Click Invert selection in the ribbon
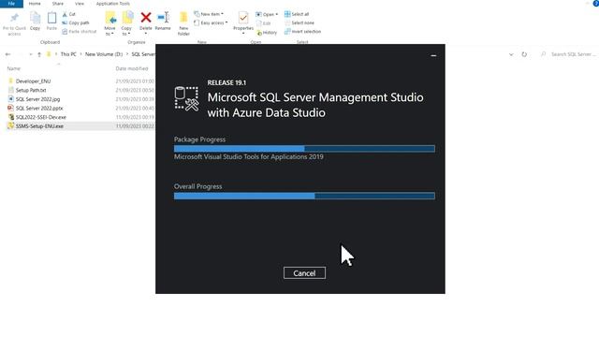This screenshot has width=599, height=337. point(302,32)
